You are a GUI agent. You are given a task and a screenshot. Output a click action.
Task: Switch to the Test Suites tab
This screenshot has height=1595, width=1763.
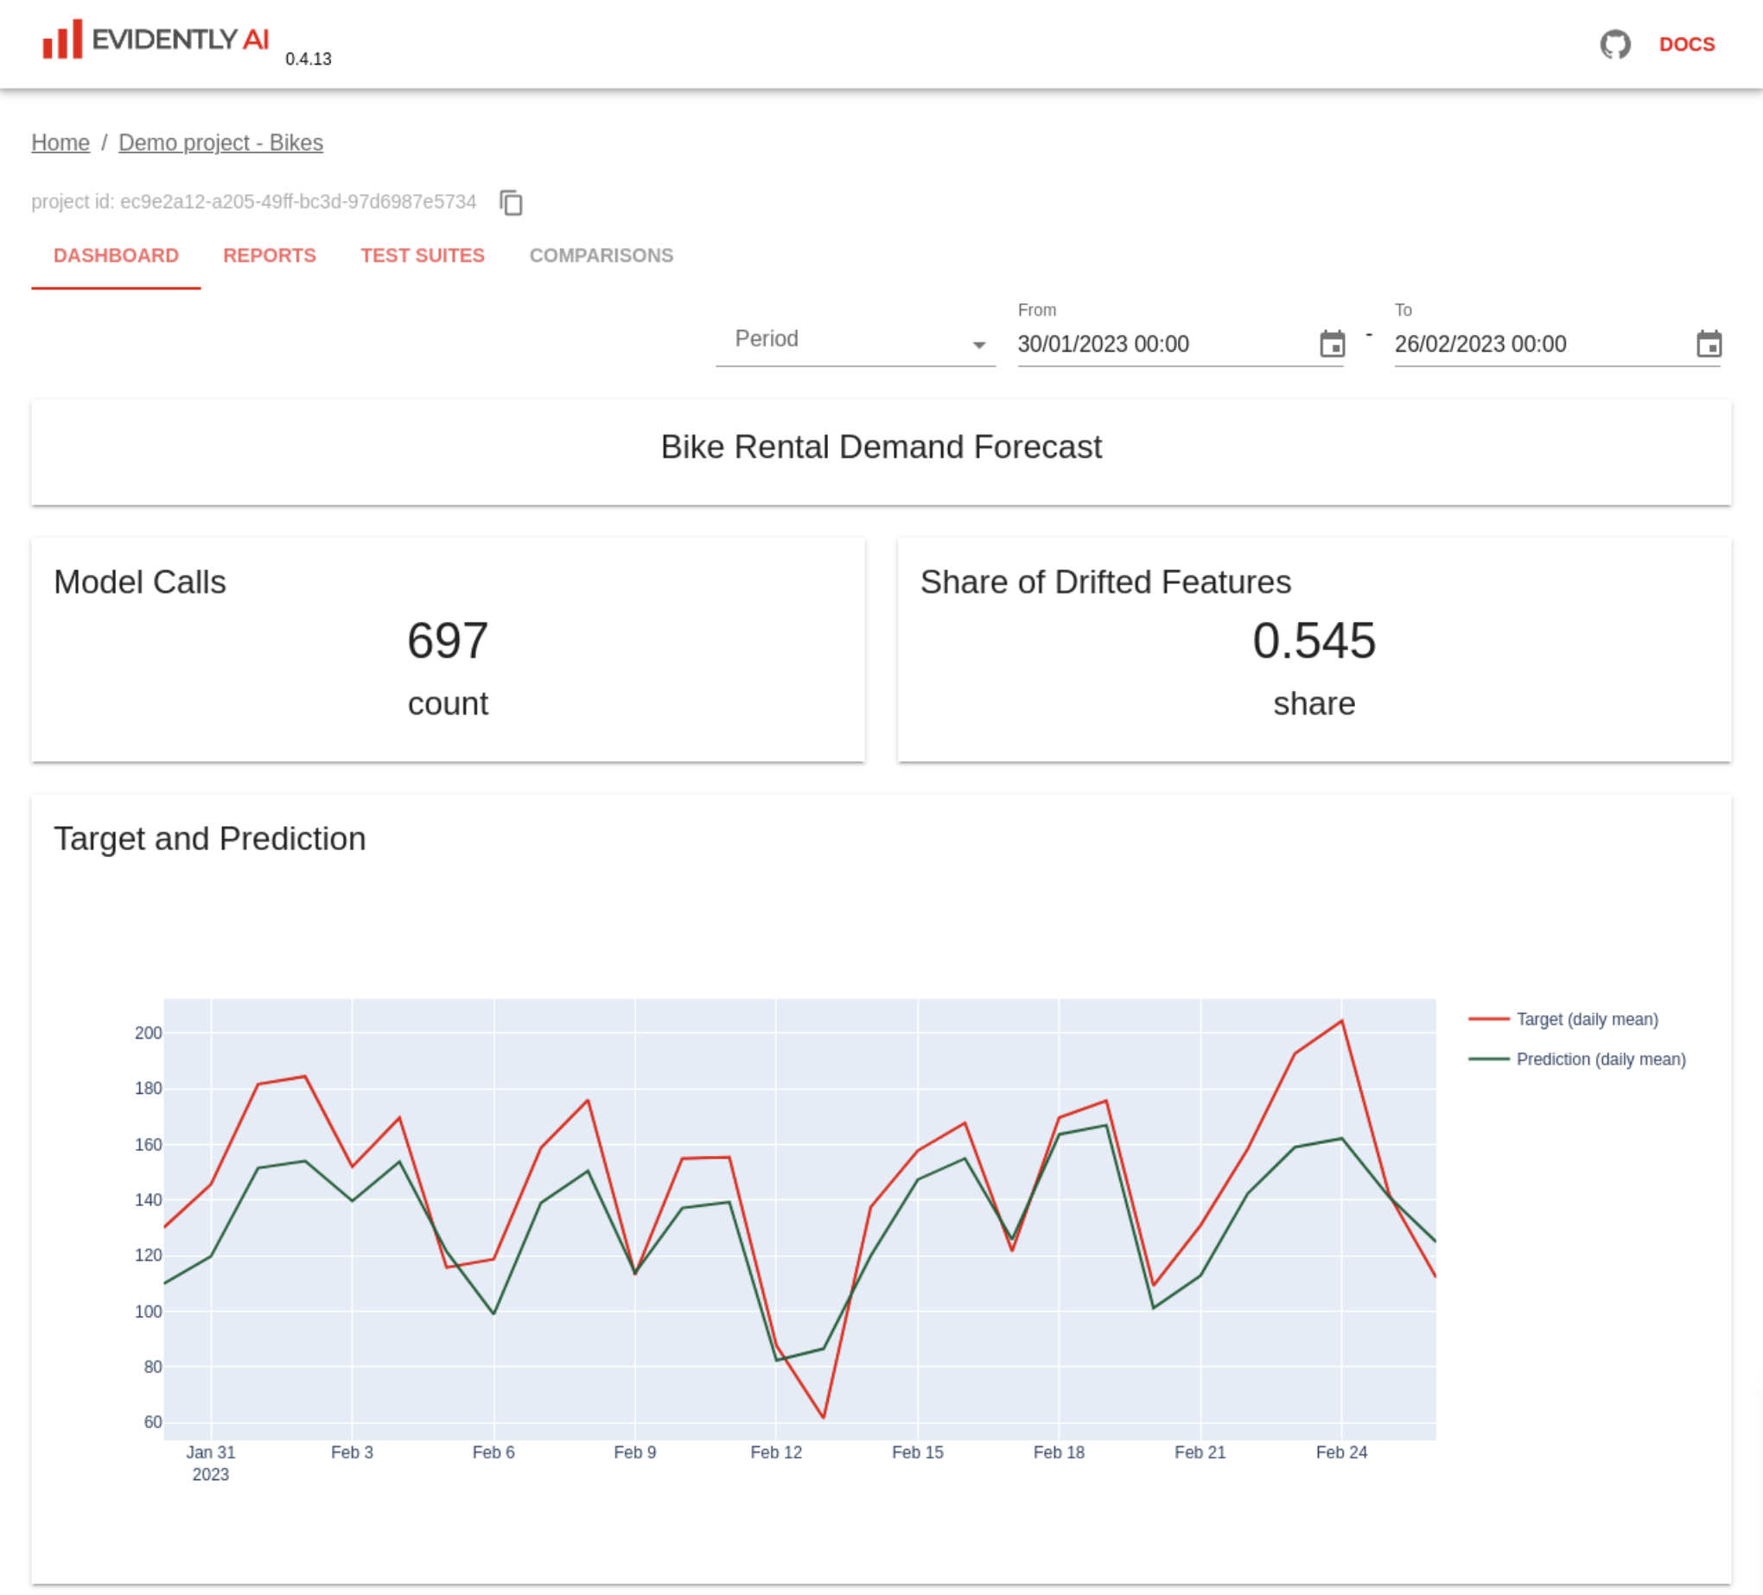(x=423, y=256)
